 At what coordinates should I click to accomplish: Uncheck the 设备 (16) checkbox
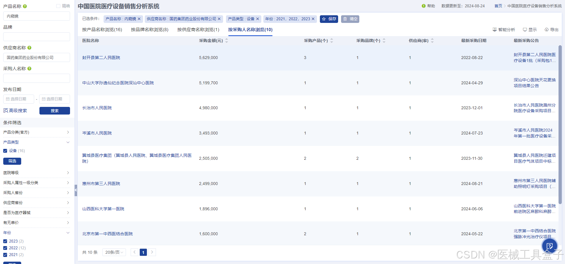[5, 151]
